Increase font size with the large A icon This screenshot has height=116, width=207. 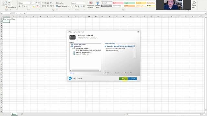point(37,3)
